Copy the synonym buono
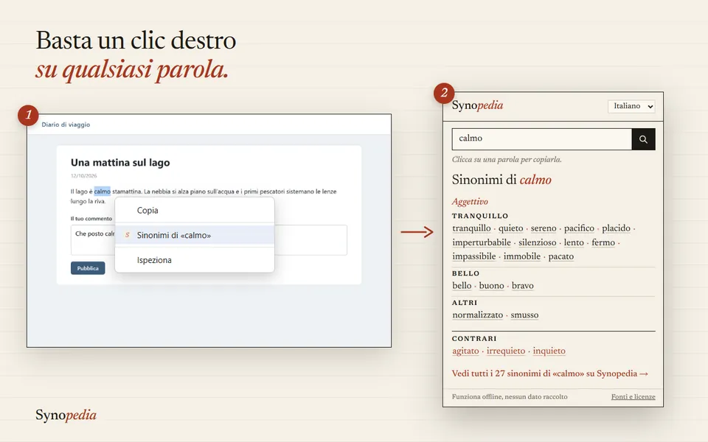The height and width of the screenshot is (442, 708). coord(491,286)
